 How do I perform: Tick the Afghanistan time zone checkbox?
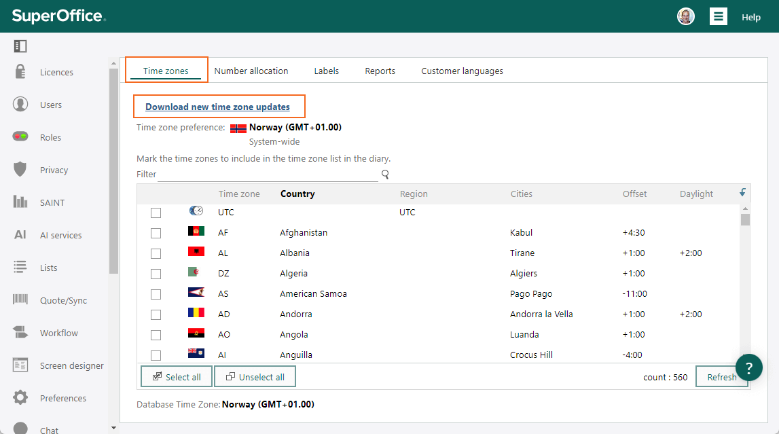[156, 233]
